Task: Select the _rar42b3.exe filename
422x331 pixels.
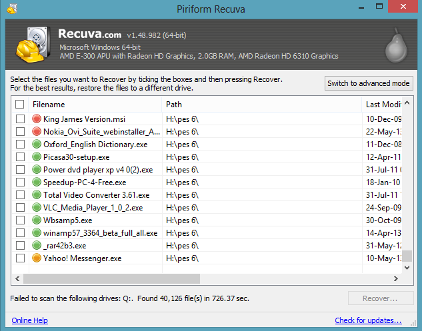Action: pos(65,245)
